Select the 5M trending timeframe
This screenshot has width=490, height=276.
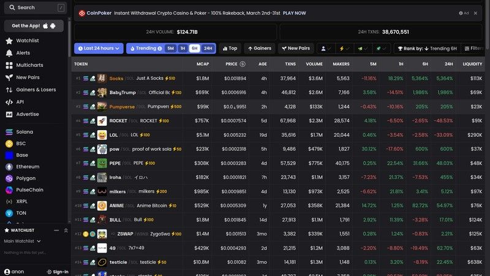tap(170, 48)
